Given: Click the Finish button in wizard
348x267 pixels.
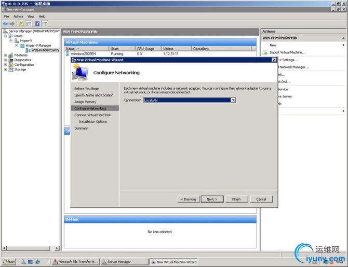Looking at the screenshot, I should tap(236, 199).
